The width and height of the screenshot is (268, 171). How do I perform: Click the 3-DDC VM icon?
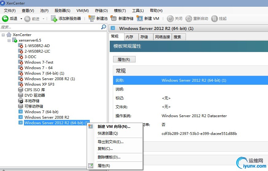[x=21, y=57]
